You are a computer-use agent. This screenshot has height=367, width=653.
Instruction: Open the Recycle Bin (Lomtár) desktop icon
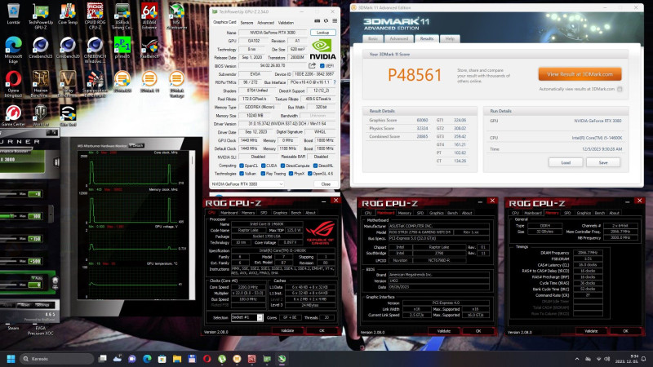(x=13, y=14)
